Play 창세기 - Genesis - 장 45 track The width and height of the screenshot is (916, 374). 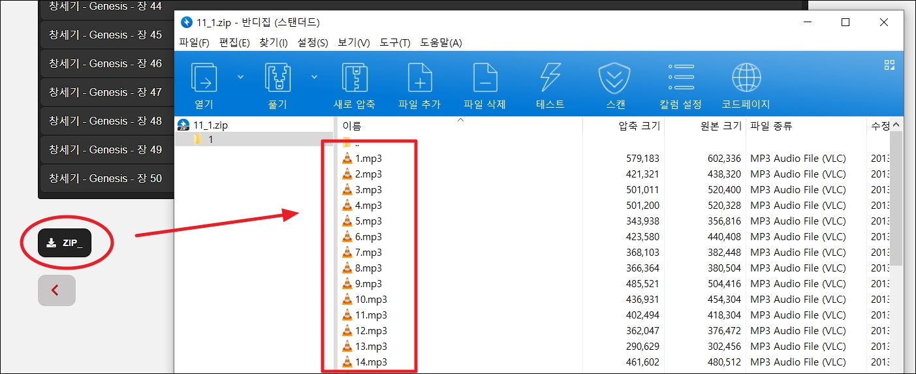(106, 35)
